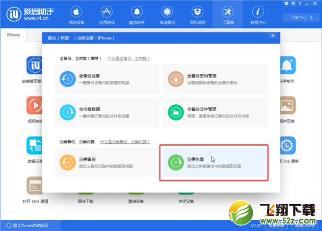
Task: Click 微信公众号 button in status bar
Action: click(305, 226)
